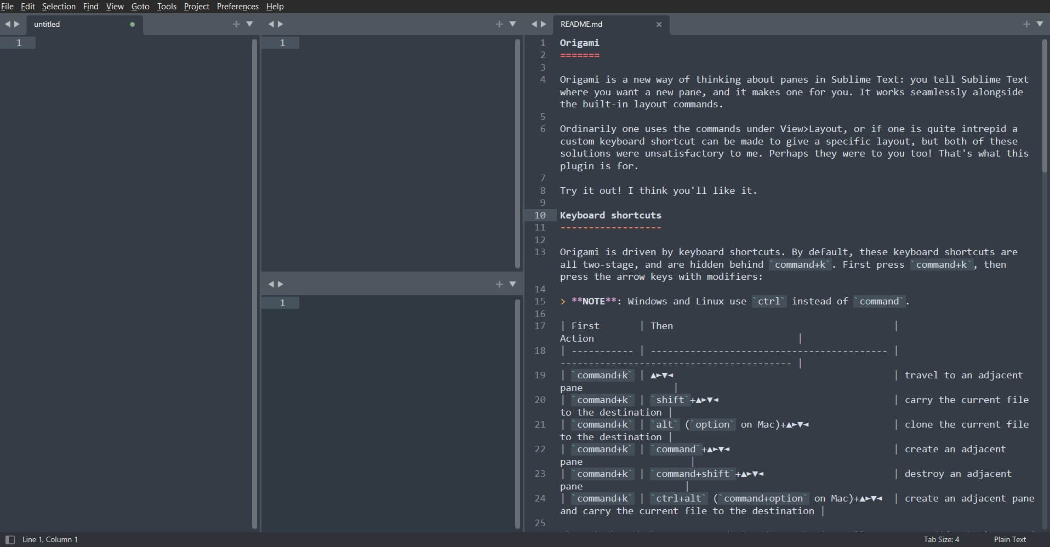Go to previous tab in the README.md pane
The image size is (1050, 547).
[x=534, y=24]
